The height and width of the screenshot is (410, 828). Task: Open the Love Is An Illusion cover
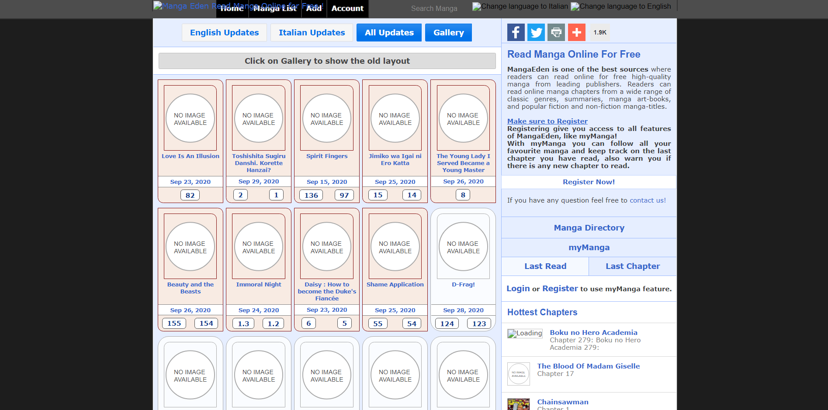point(190,118)
